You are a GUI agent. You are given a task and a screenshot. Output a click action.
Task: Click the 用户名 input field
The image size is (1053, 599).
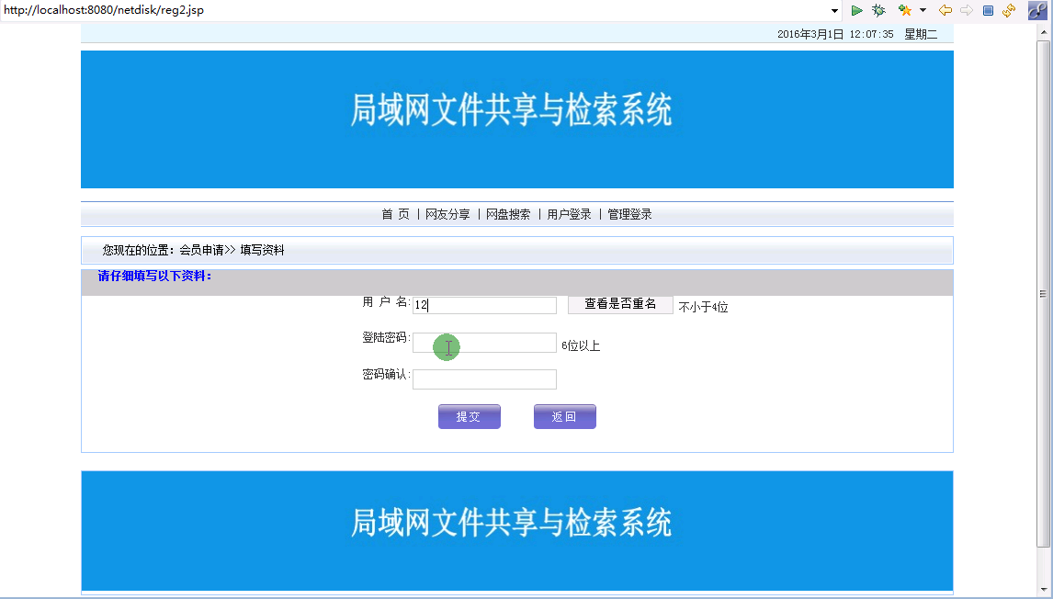(x=484, y=305)
